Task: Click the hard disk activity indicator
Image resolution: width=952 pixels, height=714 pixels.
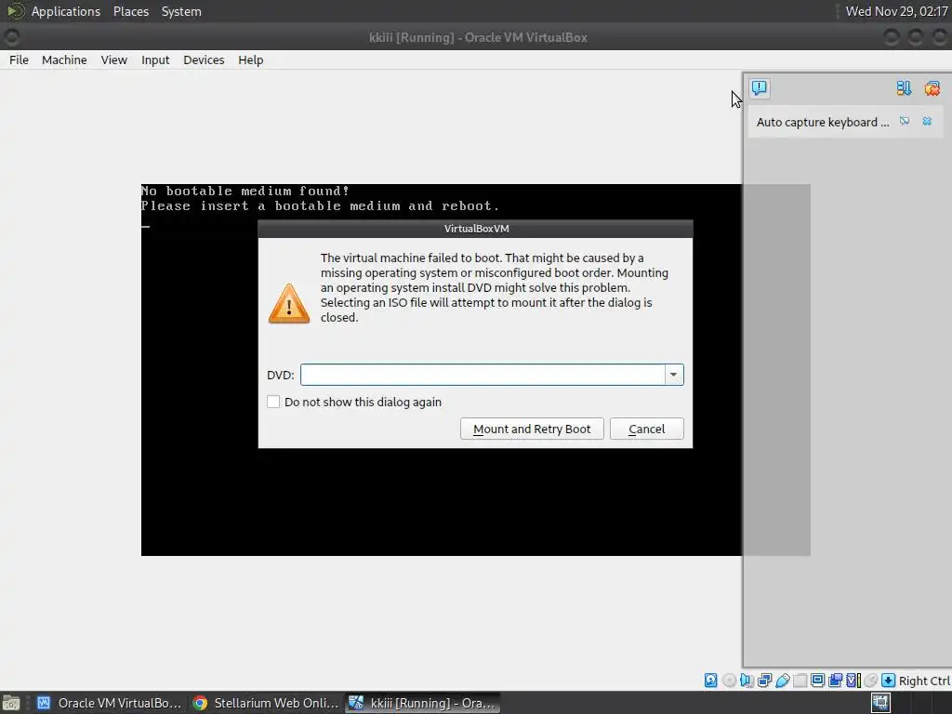Action: [711, 681]
